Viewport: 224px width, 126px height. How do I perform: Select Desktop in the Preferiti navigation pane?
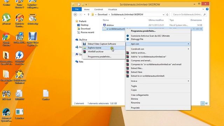coord(84,25)
